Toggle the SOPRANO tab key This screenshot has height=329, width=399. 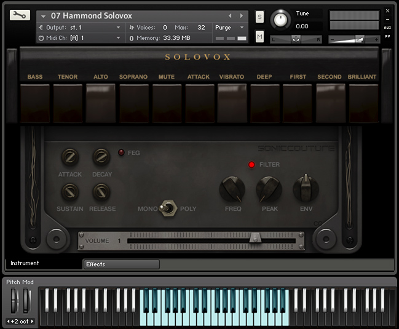(x=134, y=103)
